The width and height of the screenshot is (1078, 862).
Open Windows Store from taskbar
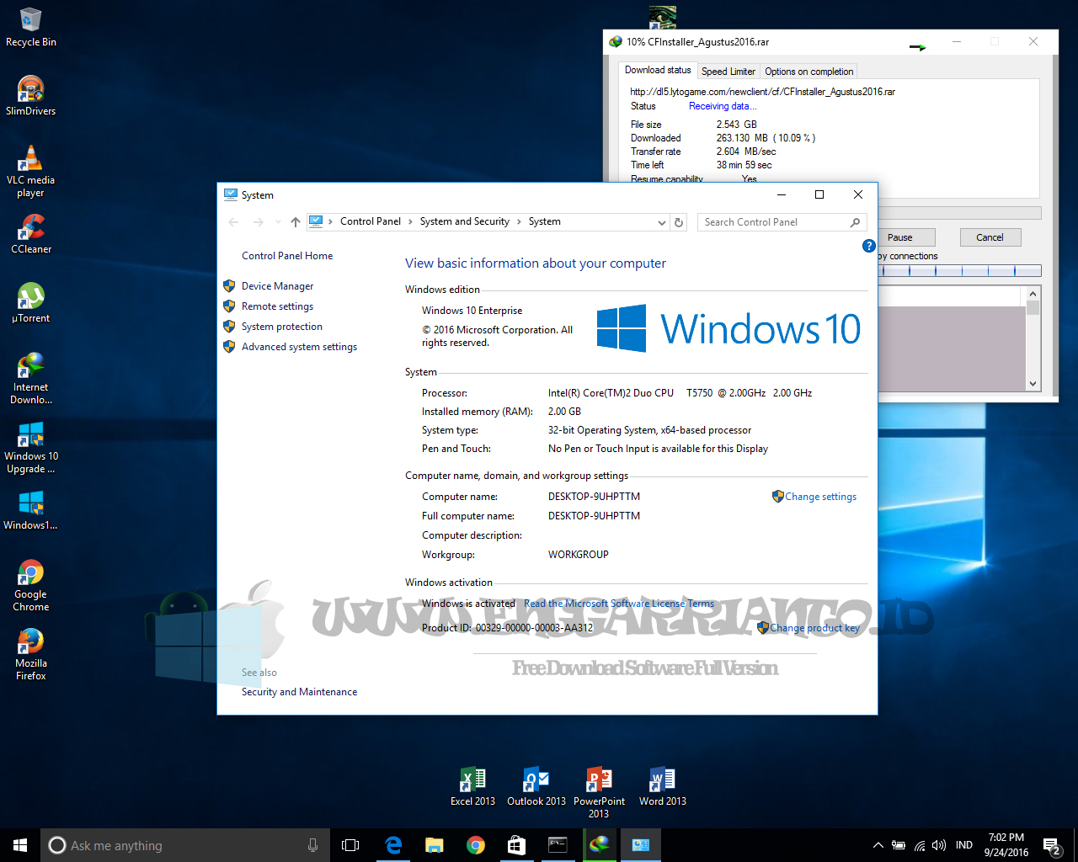coord(516,845)
